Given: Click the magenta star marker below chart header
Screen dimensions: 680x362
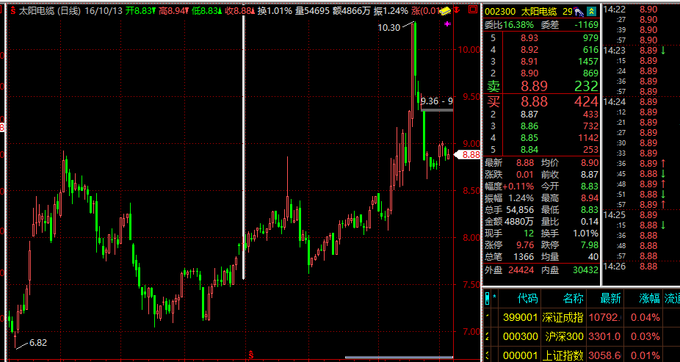Looking at the screenshot, I should click(x=448, y=24).
